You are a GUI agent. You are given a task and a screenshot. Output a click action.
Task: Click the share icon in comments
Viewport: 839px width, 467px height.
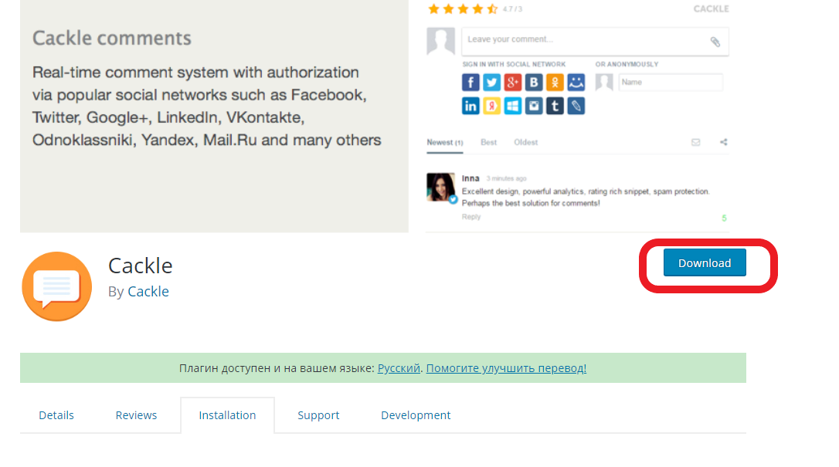[x=723, y=142]
